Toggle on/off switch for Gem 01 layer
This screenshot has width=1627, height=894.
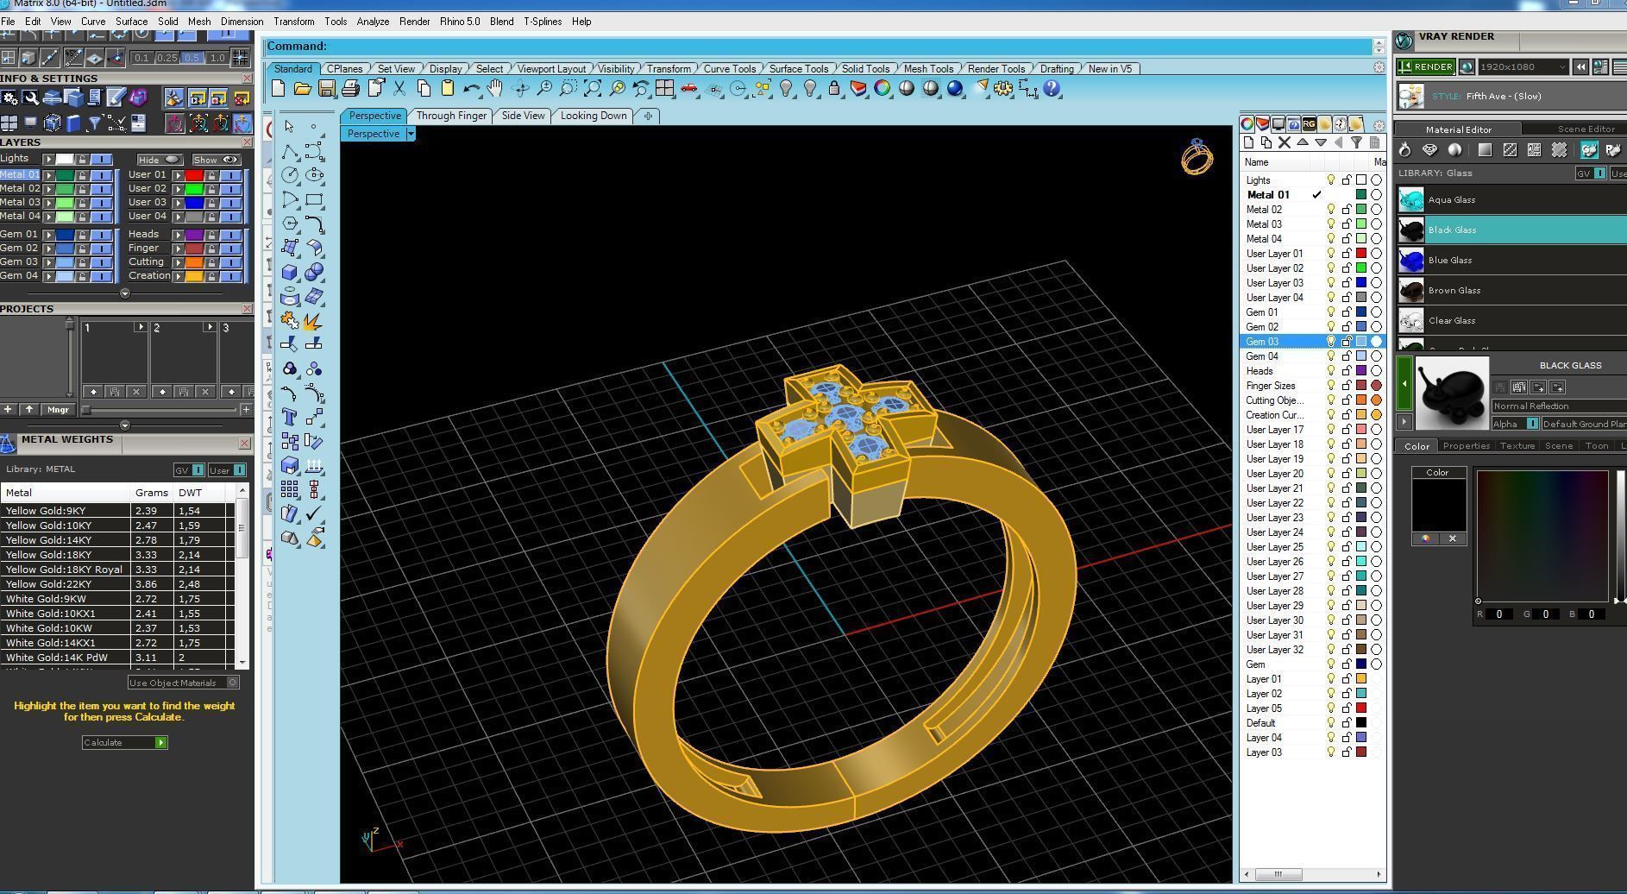(101, 234)
